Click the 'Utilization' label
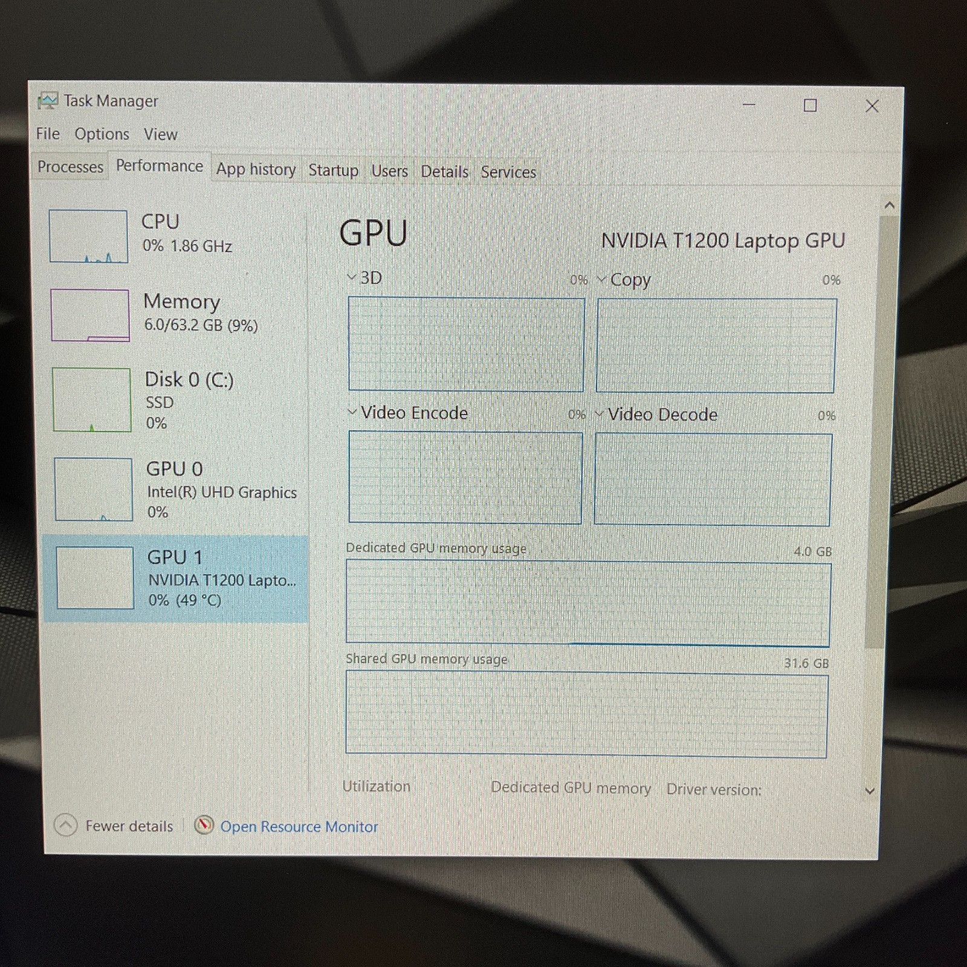 tap(376, 786)
